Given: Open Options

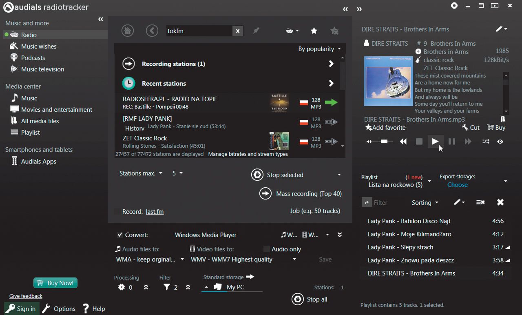Looking at the screenshot, I should (59, 308).
